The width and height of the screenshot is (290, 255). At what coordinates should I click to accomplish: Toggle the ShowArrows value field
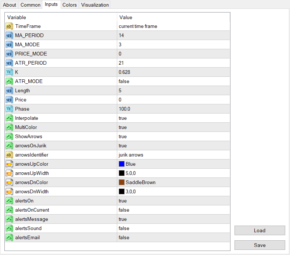click(x=173, y=137)
